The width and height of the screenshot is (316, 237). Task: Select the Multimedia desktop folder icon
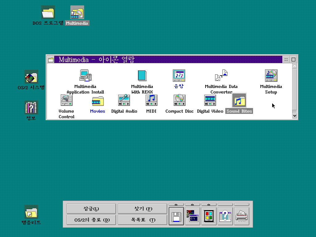77,12
